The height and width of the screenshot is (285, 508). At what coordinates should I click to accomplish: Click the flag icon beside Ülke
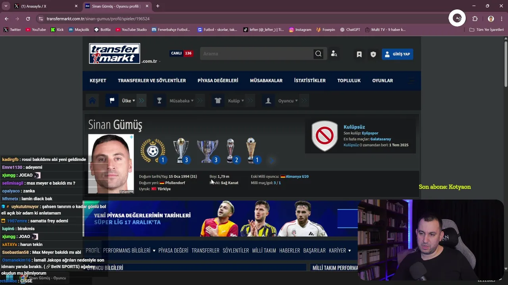click(x=112, y=101)
